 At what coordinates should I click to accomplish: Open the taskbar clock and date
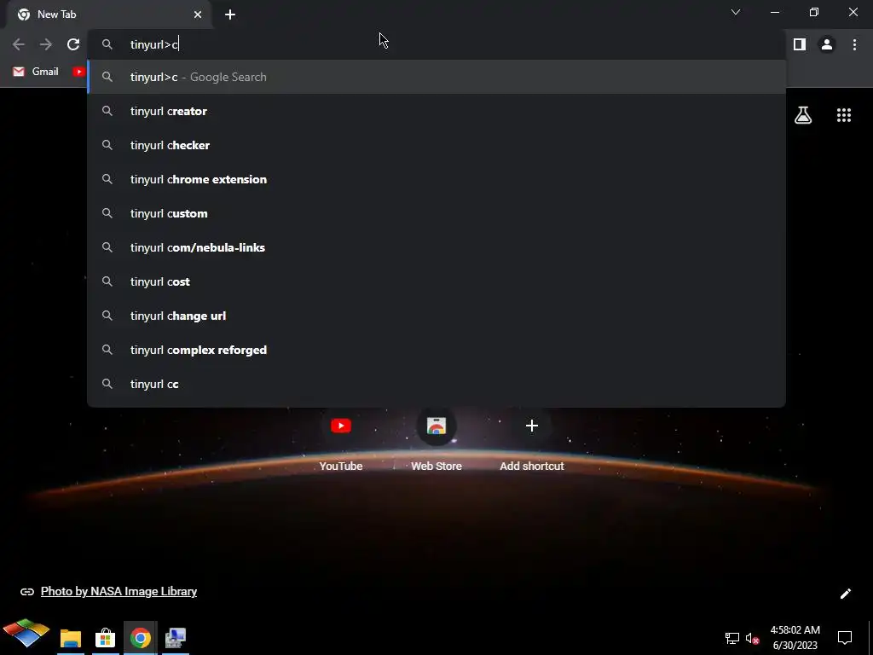795,638
